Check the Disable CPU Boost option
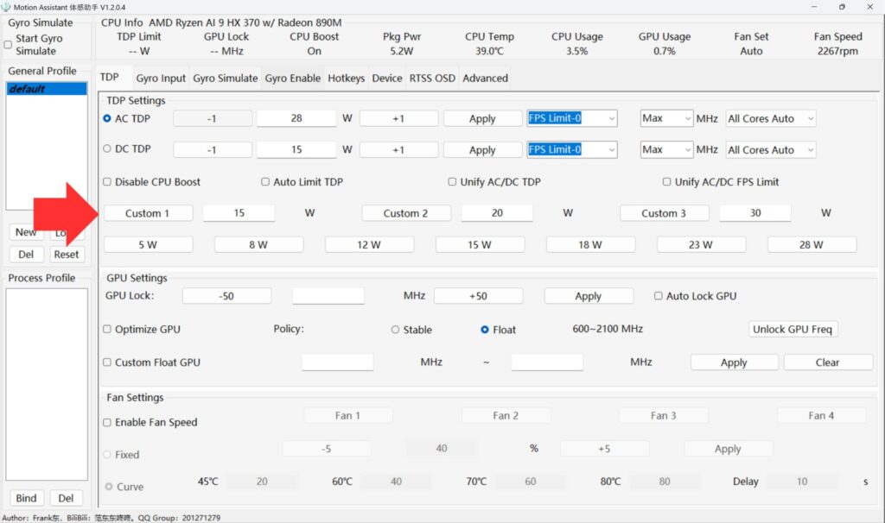This screenshot has width=885, height=523. [x=107, y=182]
